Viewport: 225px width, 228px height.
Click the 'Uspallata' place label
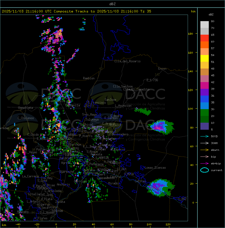coord(25,108)
